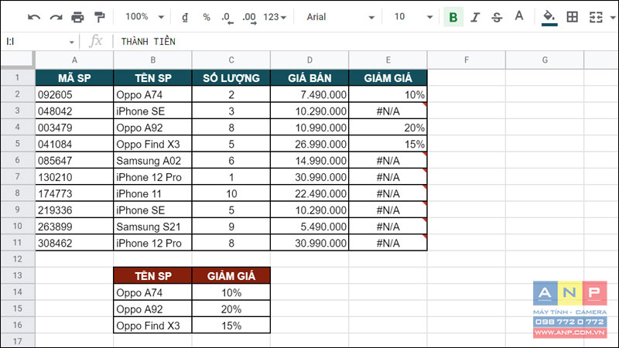The height and width of the screenshot is (348, 619).
Task: Toggle Italic formatting
Action: (x=475, y=17)
